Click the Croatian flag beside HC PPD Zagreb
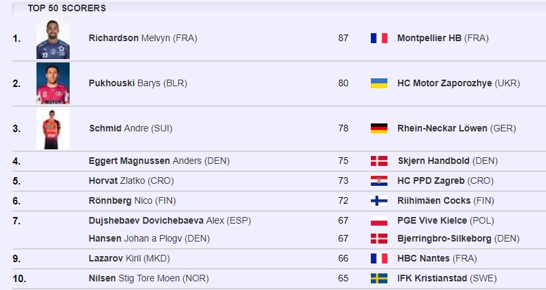The image size is (546, 290). (378, 181)
